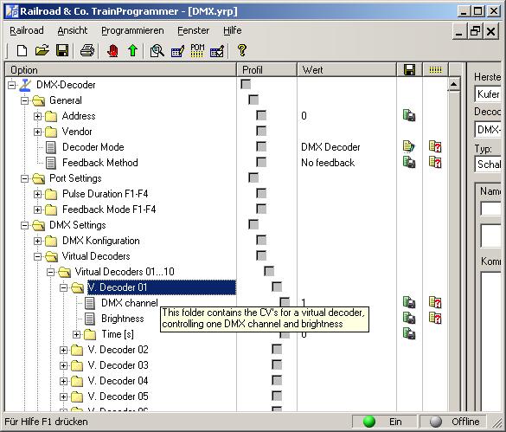Click the Open folder toolbar icon

tap(42, 51)
